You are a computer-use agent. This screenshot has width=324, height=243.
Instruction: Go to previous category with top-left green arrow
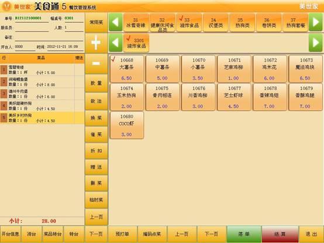pyautogui.click(x=116, y=22)
